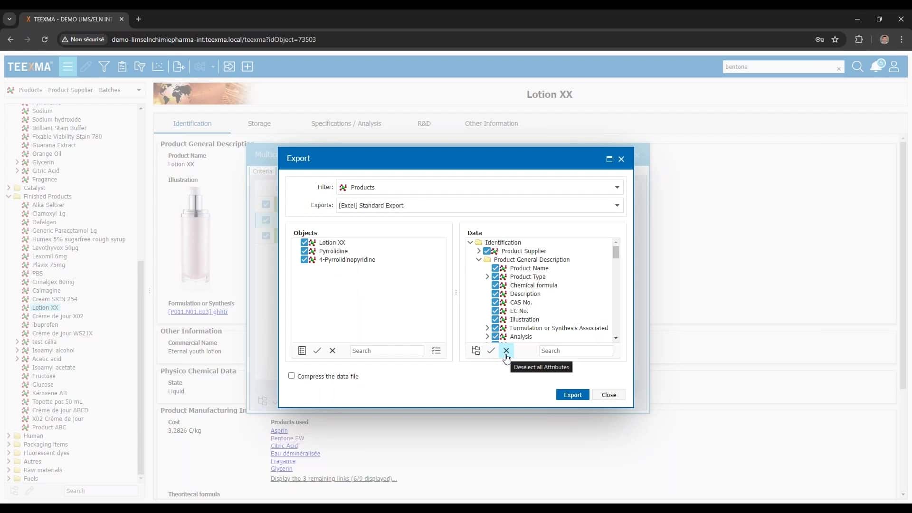Click the Data panel search field
This screenshot has width=912, height=513.
(576, 351)
